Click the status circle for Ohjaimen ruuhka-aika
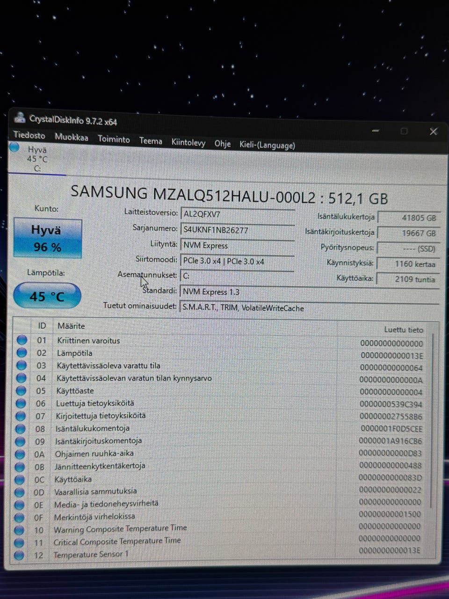Viewport: 449px width, 599px height. [20, 454]
